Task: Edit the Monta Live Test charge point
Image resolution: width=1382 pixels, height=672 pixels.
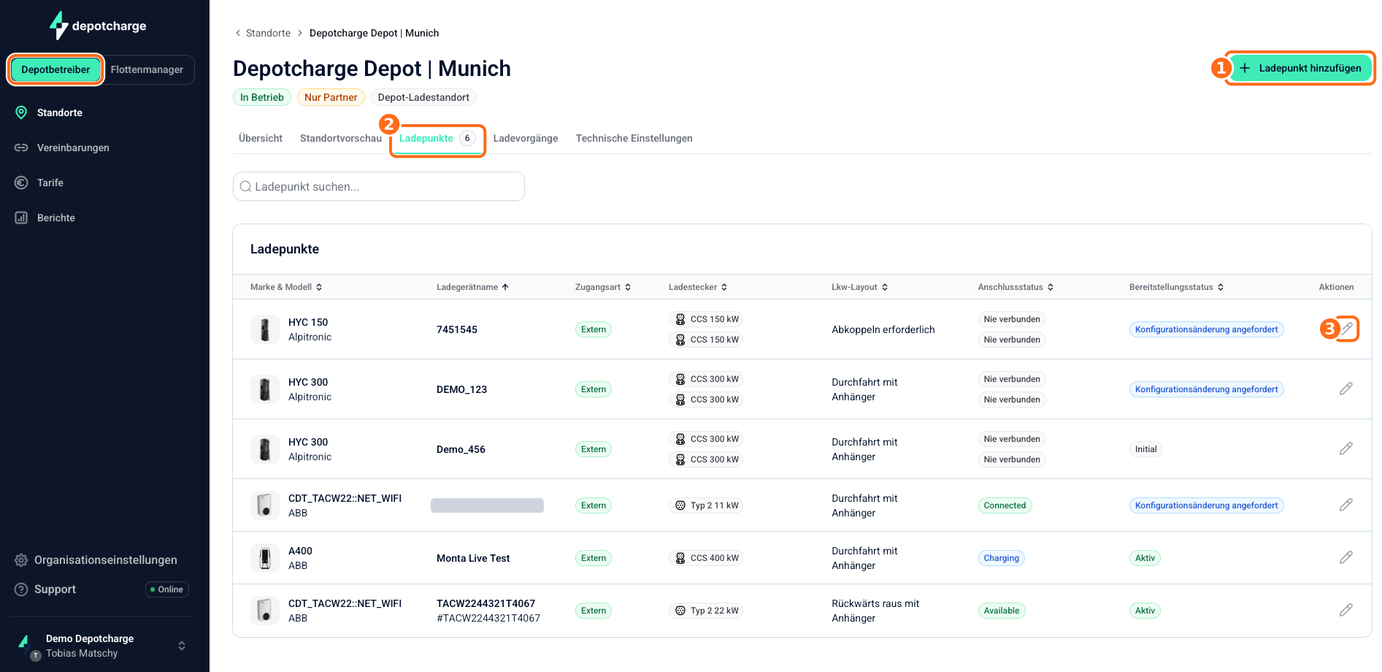Action: coord(1346,557)
